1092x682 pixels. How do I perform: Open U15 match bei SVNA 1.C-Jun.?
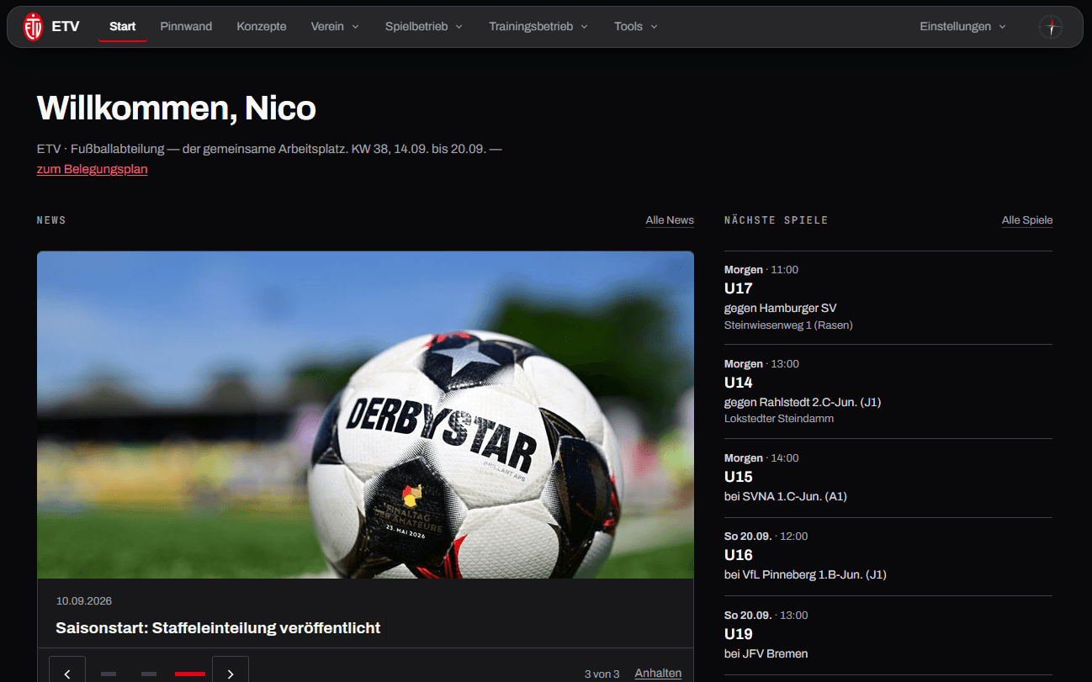(x=888, y=478)
